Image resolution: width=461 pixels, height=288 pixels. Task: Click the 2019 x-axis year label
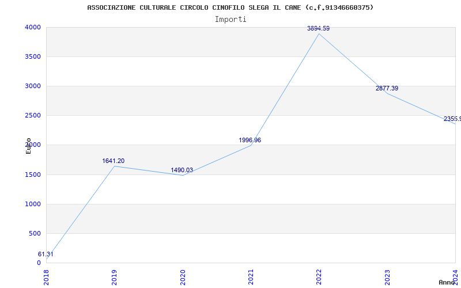click(x=114, y=278)
